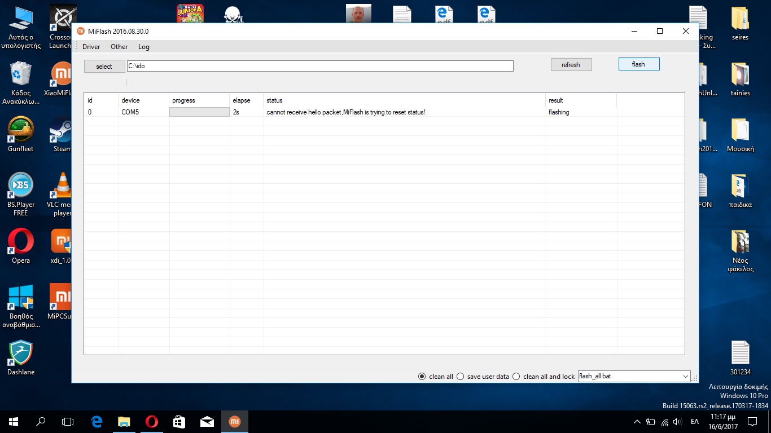Click the MiFlash taskbar icon
The image size is (771, 433).
point(234,421)
